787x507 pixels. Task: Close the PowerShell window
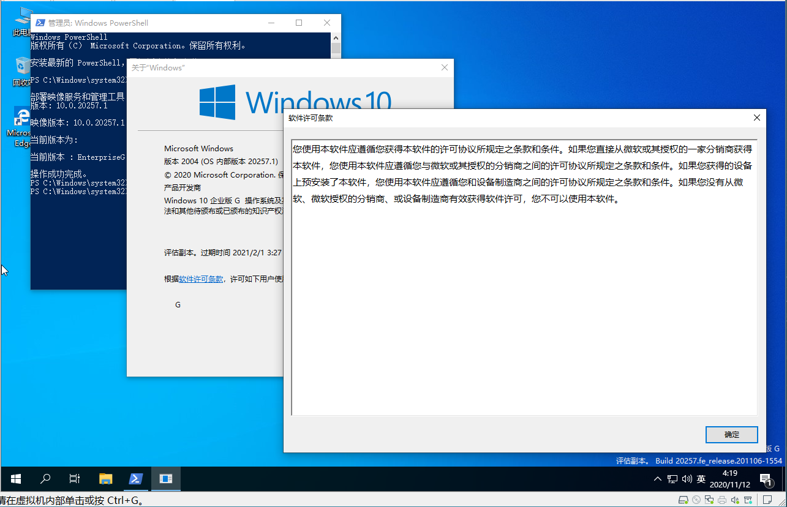click(x=327, y=23)
